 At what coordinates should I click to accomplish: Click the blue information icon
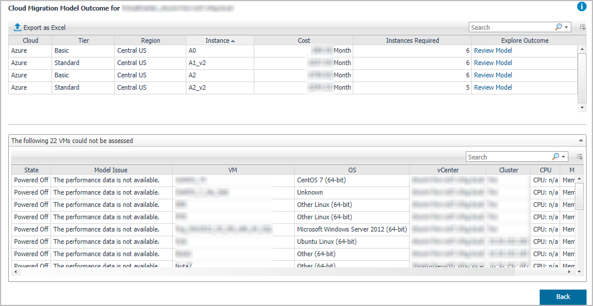(x=581, y=6)
